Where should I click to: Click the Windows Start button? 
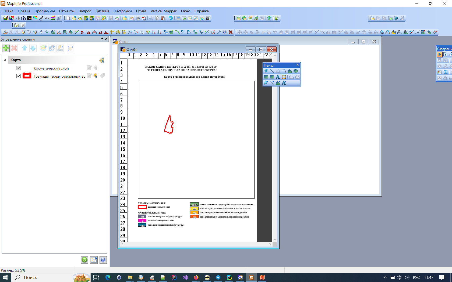[x=5, y=277]
